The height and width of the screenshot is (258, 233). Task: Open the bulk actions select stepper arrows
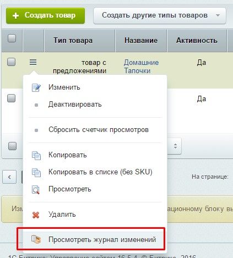(x=175, y=146)
